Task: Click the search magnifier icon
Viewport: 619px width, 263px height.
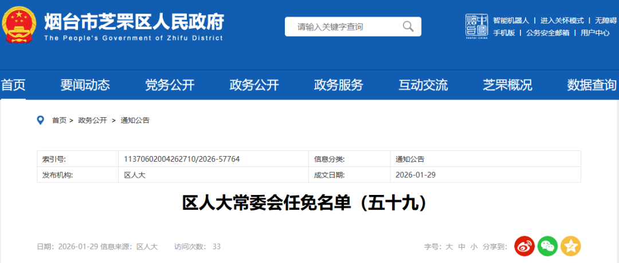Action: (x=408, y=26)
